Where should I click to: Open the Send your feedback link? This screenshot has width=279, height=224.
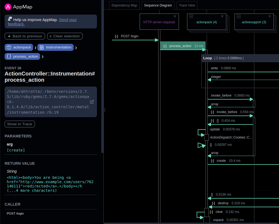coord(68,20)
